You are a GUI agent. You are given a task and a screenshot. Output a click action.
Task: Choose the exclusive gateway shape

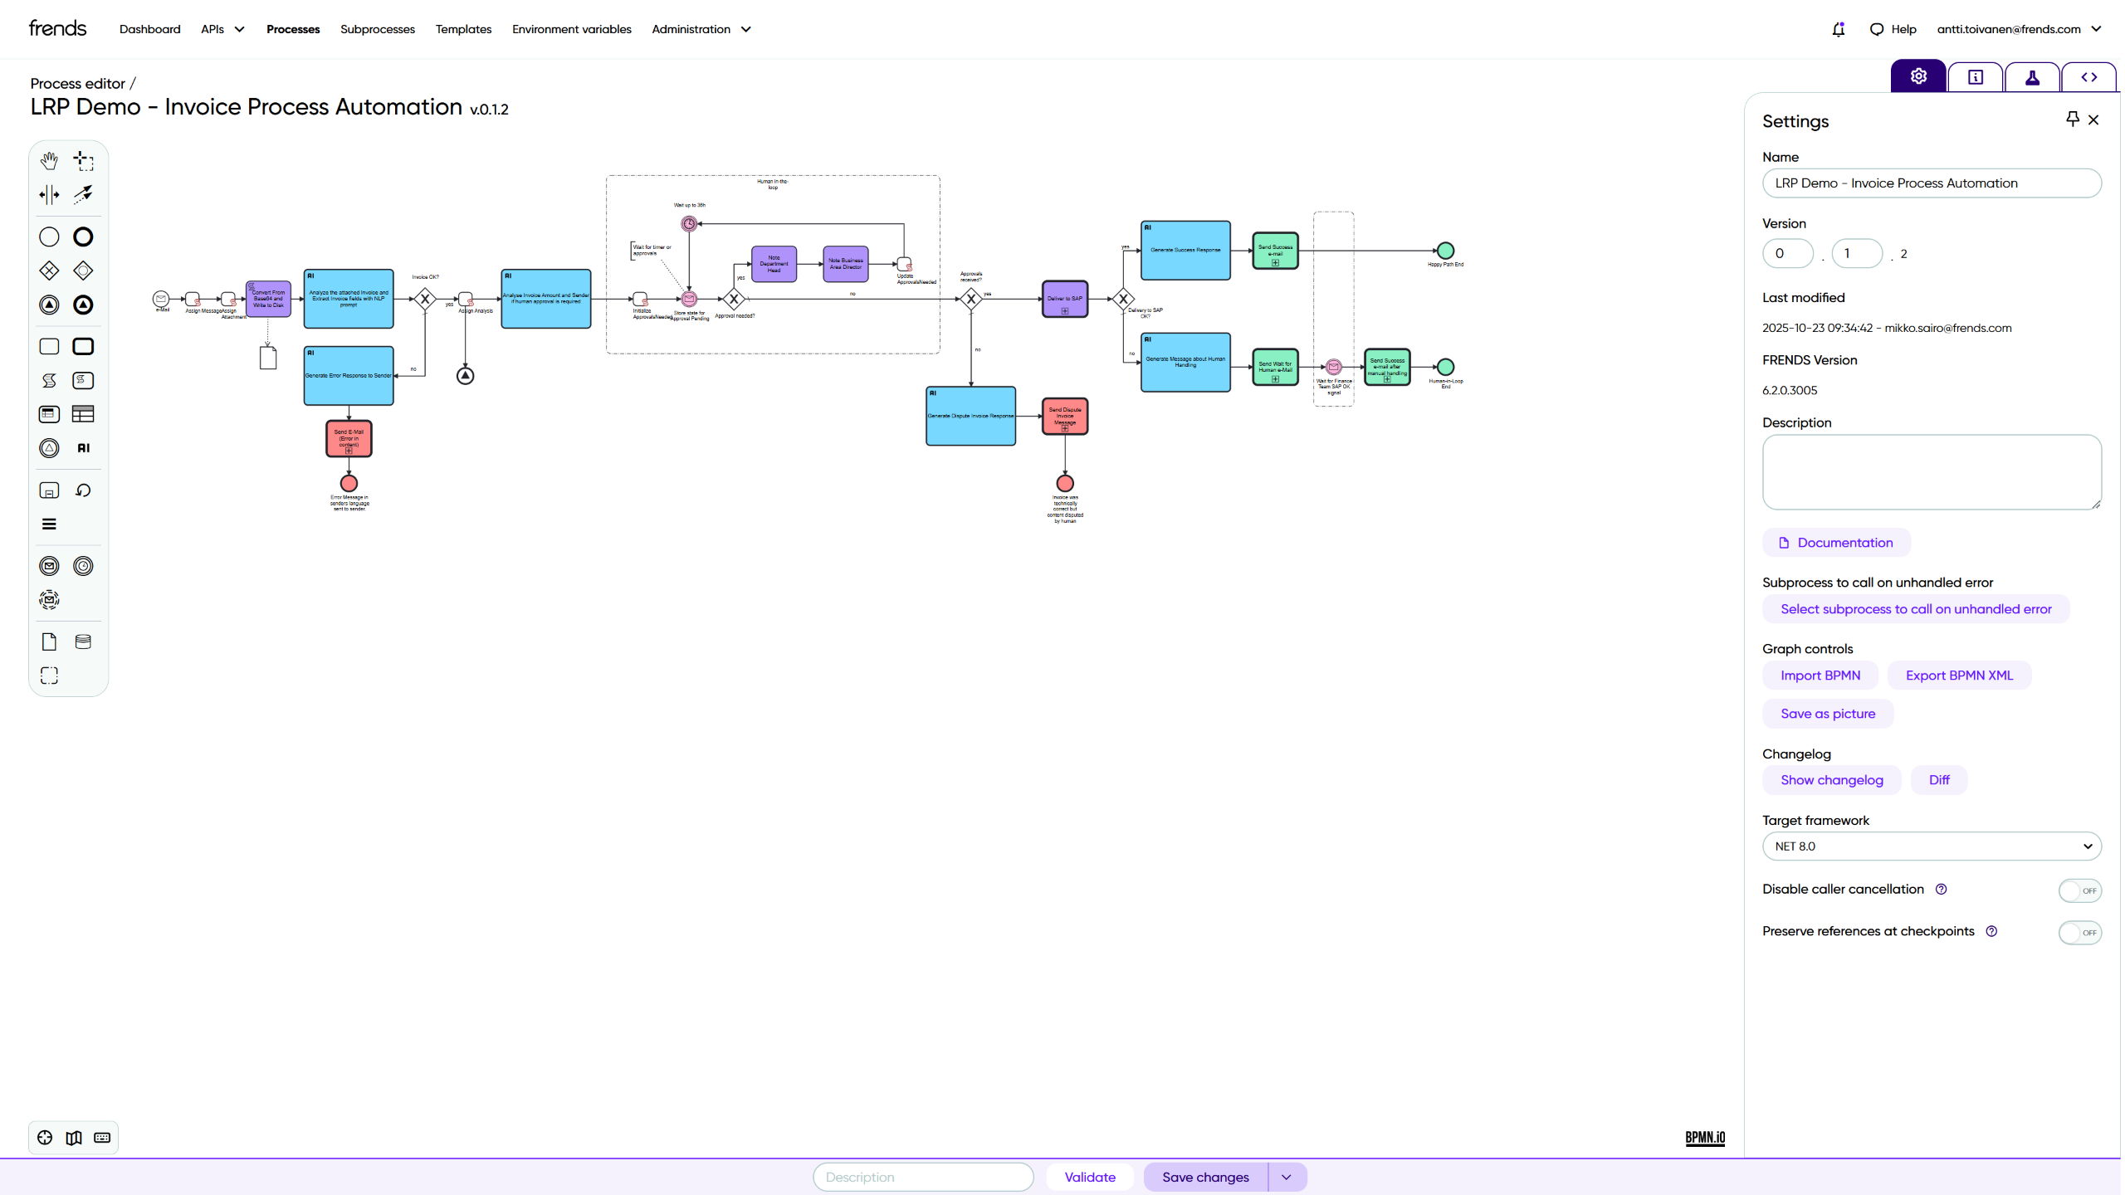click(x=49, y=271)
